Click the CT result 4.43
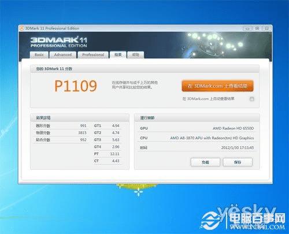289x234 pixels. (x=116, y=161)
